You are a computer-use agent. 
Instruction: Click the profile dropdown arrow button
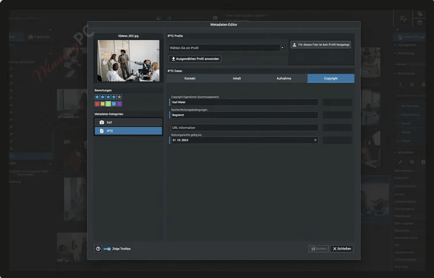click(282, 48)
